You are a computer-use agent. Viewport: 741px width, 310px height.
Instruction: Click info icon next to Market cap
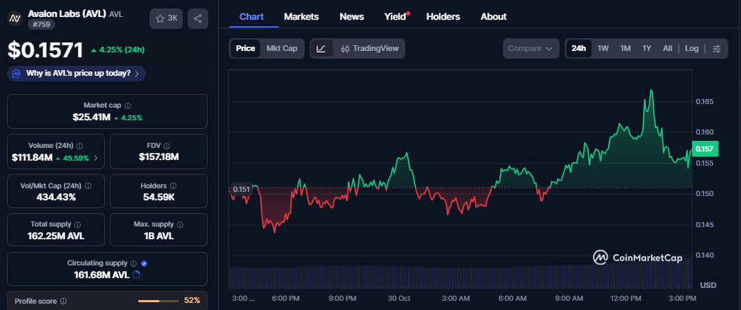click(128, 105)
